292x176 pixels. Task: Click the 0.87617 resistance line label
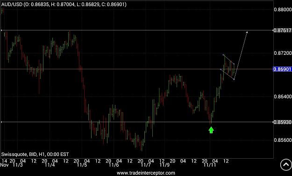click(283, 30)
